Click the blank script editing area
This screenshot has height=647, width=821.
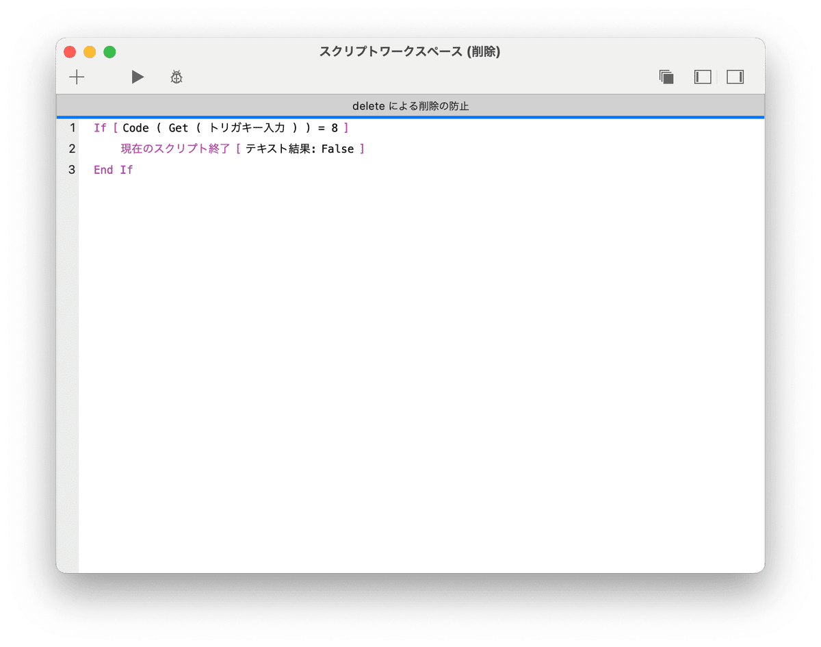410,342
